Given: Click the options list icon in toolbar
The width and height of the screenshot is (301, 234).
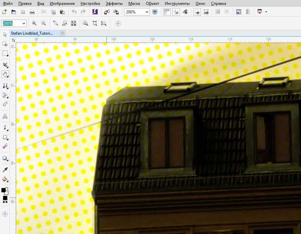Looking at the screenshot, I should [248, 12].
